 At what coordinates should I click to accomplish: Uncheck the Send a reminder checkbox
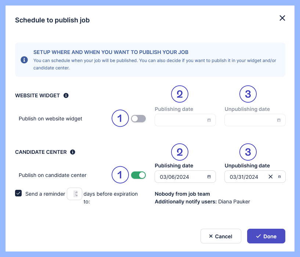click(x=18, y=193)
